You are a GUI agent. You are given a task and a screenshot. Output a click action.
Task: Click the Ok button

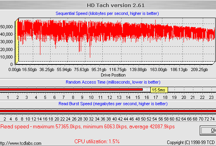[x=208, y=130]
